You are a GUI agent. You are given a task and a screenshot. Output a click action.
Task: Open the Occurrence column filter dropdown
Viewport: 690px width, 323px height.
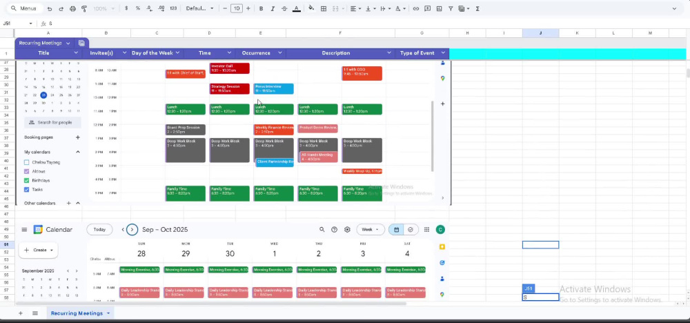coord(280,53)
